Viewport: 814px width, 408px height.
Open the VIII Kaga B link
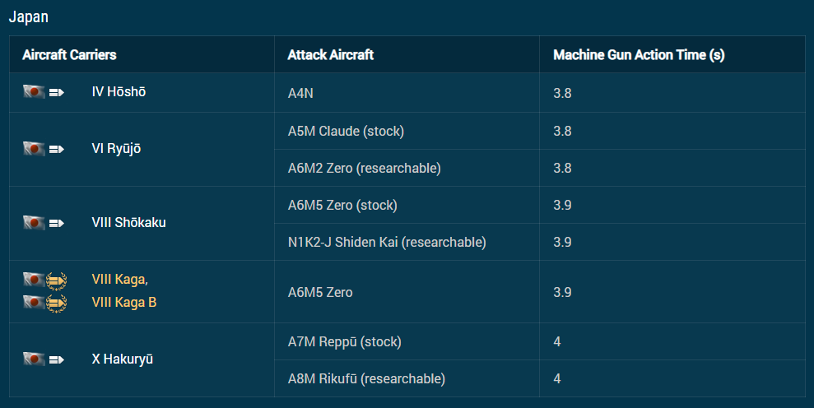123,303
